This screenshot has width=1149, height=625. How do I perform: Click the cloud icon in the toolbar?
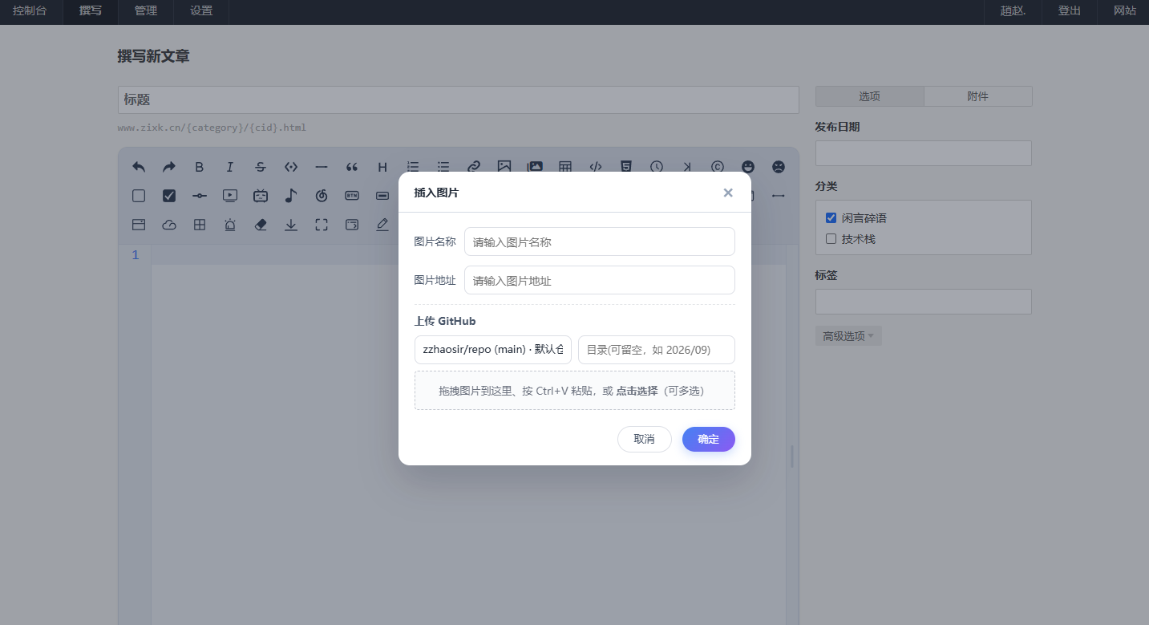[169, 225]
